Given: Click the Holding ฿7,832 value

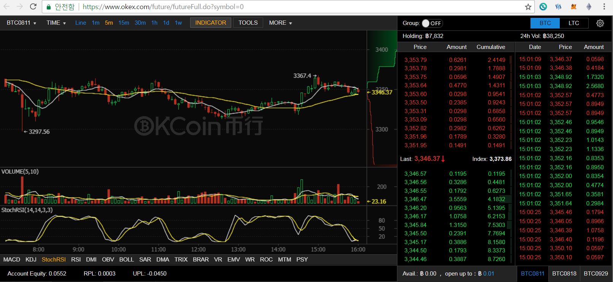Looking at the screenshot, I should pyautogui.click(x=434, y=36).
